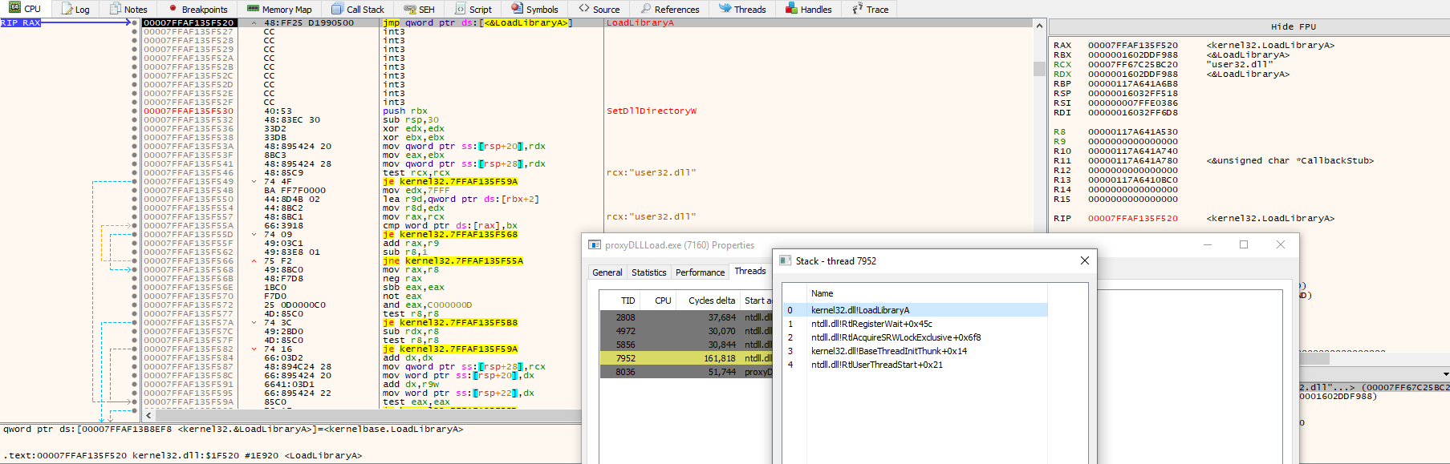Toggle breakpoint dot at 00007FFAF135F57A
The width and height of the screenshot is (1450, 464).
[134, 323]
